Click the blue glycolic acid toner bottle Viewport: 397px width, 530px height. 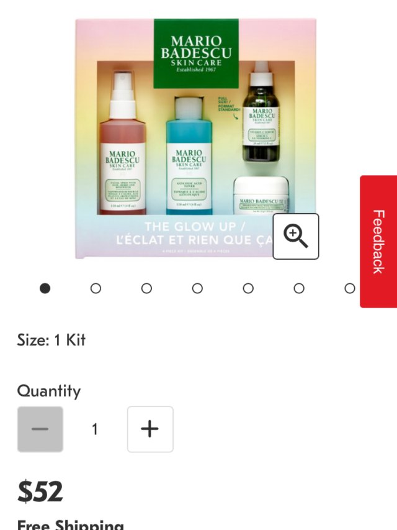click(189, 156)
